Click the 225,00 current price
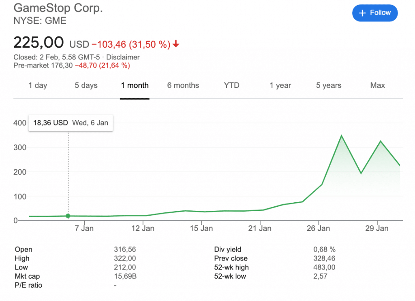Image resolution: width=415 pixels, height=301 pixels. (39, 42)
